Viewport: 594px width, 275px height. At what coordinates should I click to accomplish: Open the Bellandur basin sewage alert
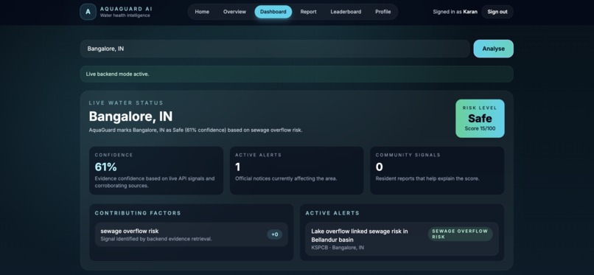tap(402, 239)
